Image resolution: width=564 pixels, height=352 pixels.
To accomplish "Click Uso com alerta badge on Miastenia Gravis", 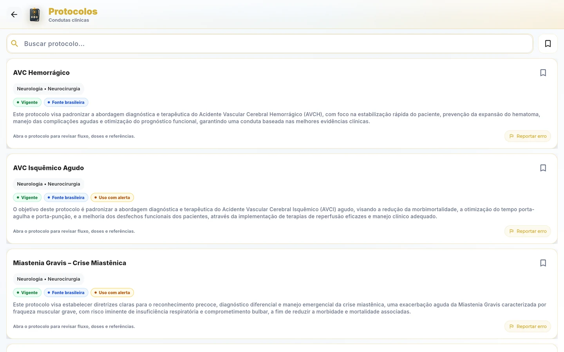I will (x=112, y=293).
